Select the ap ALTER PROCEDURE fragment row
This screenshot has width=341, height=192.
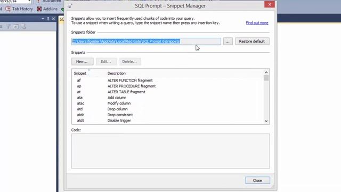coord(167,86)
